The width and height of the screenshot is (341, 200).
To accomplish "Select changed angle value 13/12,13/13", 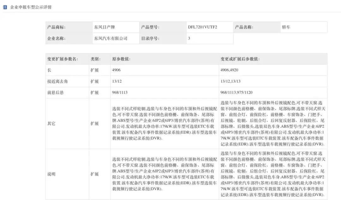I will pos(230,81).
